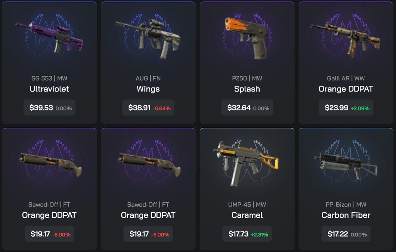Image resolution: width=396 pixels, height=252 pixels.
Task: Select the AUG Wings weapon image
Action: 148,38
